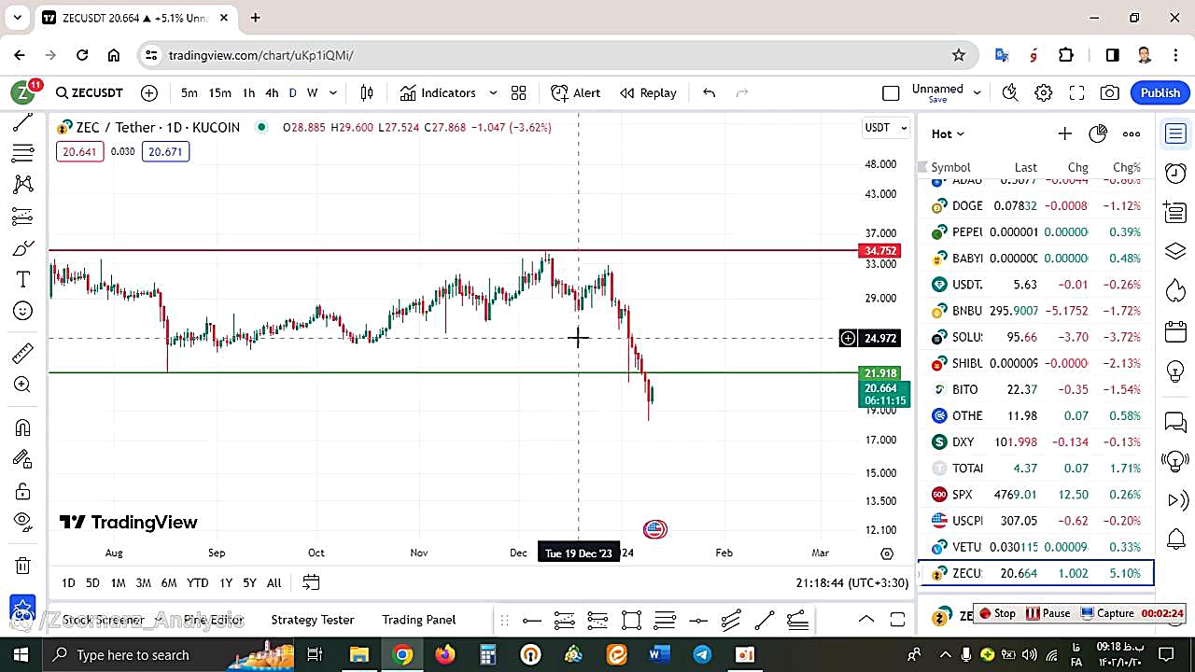Open the ideas lightbulb sidebar icon

point(1175,372)
